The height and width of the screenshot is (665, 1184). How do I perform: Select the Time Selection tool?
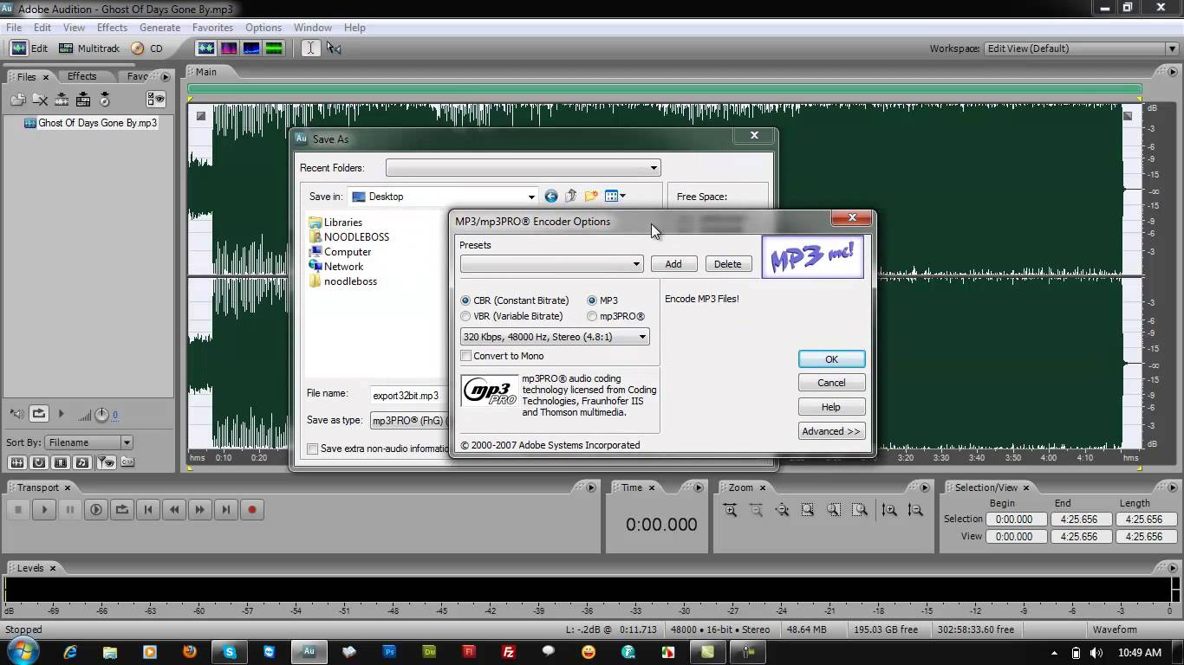[x=310, y=48]
